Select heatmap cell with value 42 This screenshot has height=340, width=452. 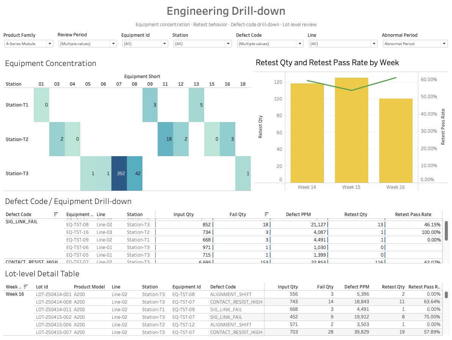[135, 173]
